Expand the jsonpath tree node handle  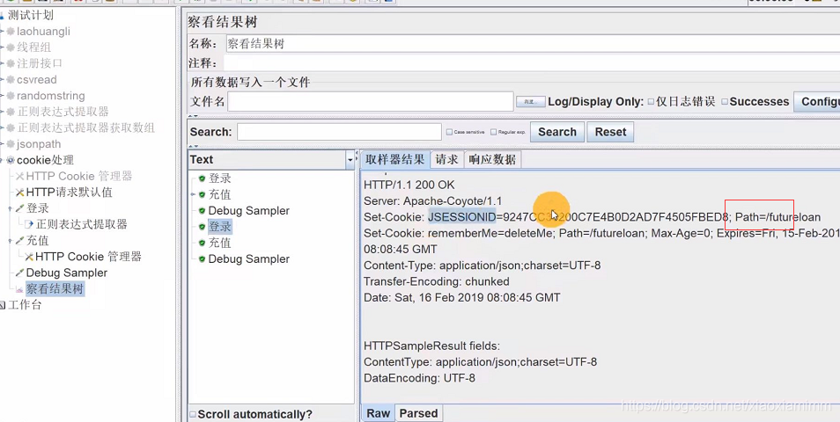2,144
